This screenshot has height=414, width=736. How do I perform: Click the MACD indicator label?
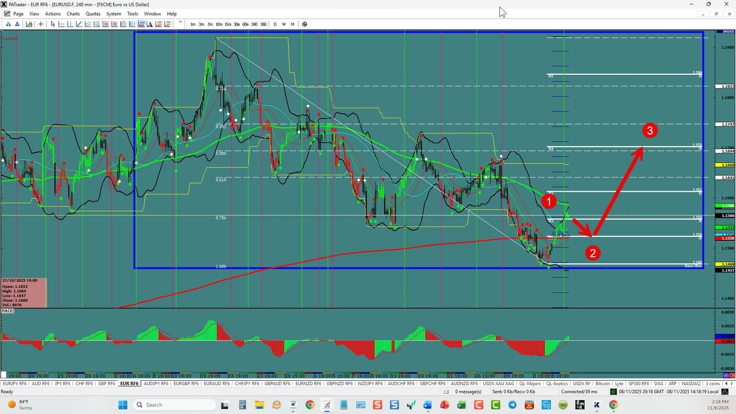[x=7, y=310]
